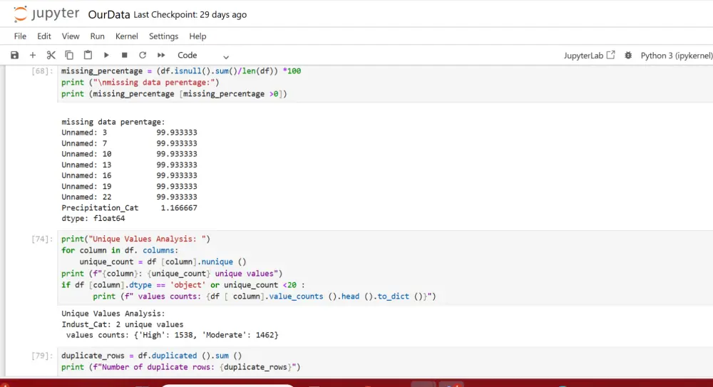This screenshot has height=387, width=713.
Task: Click the Precipitation_Cat output row
Action: tap(129, 208)
